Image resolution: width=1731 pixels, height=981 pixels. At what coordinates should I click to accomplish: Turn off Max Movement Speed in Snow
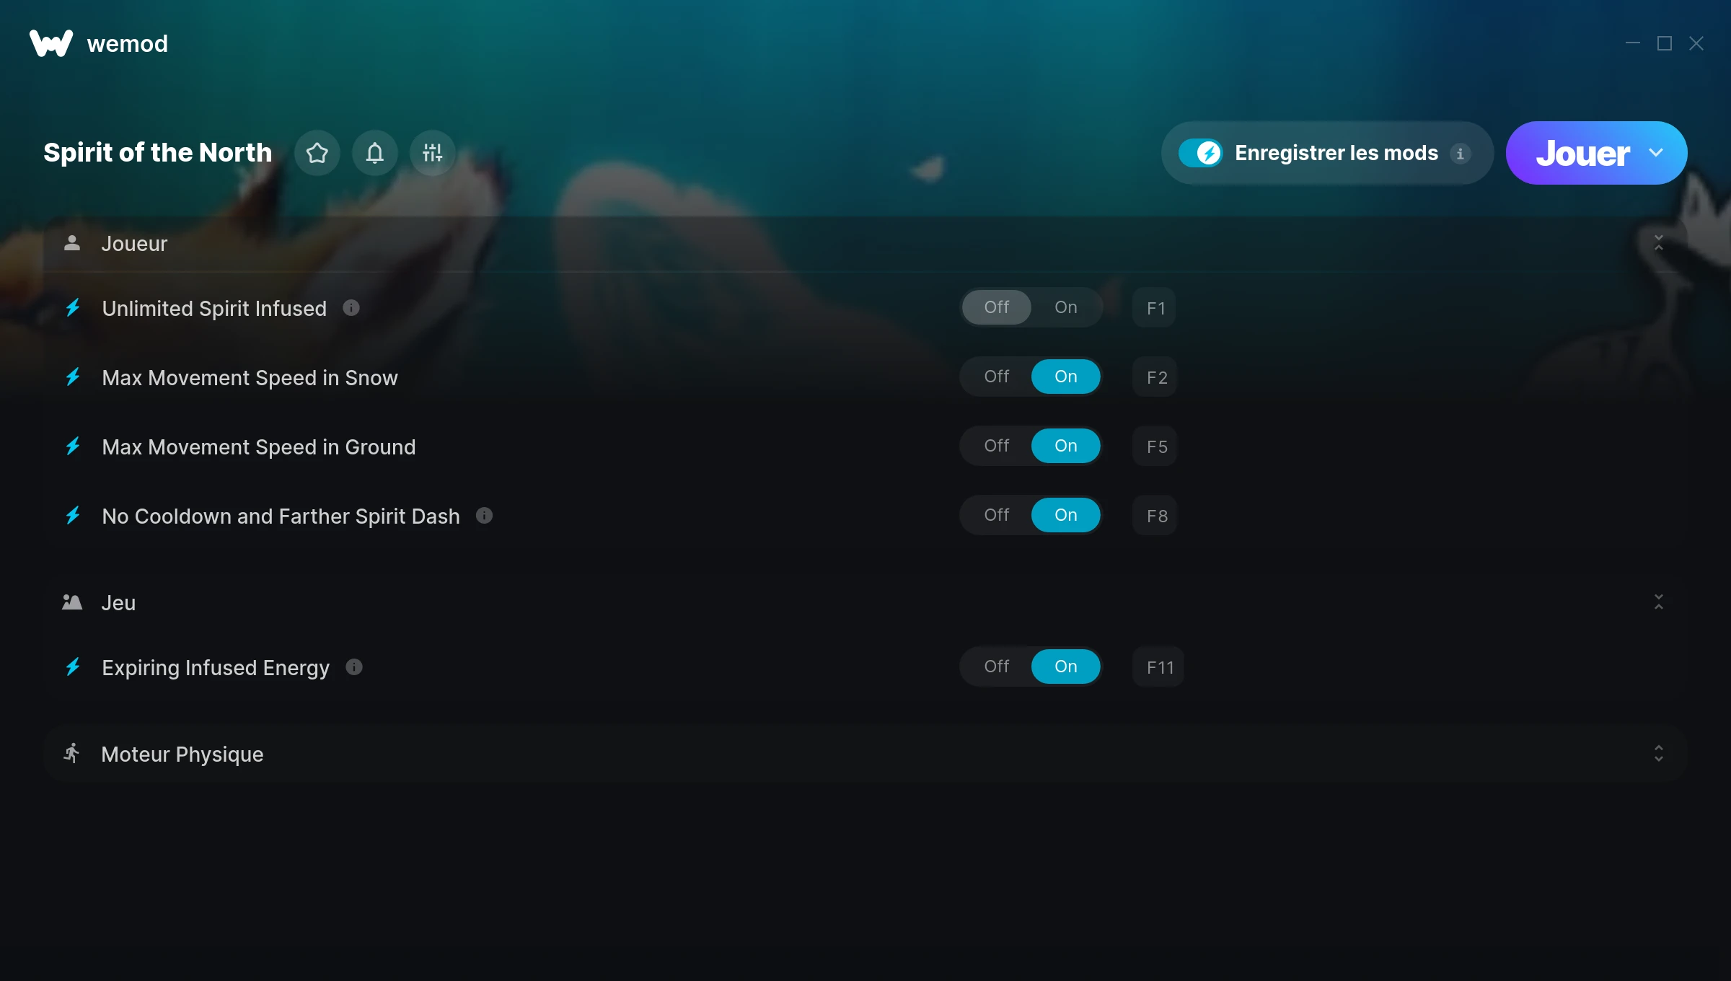tap(997, 377)
